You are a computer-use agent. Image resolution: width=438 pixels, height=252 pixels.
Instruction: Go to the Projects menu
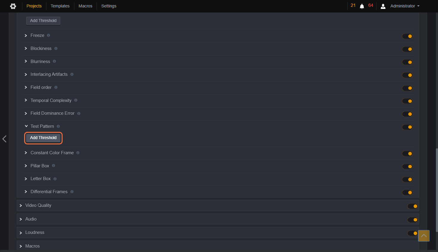pyautogui.click(x=34, y=6)
